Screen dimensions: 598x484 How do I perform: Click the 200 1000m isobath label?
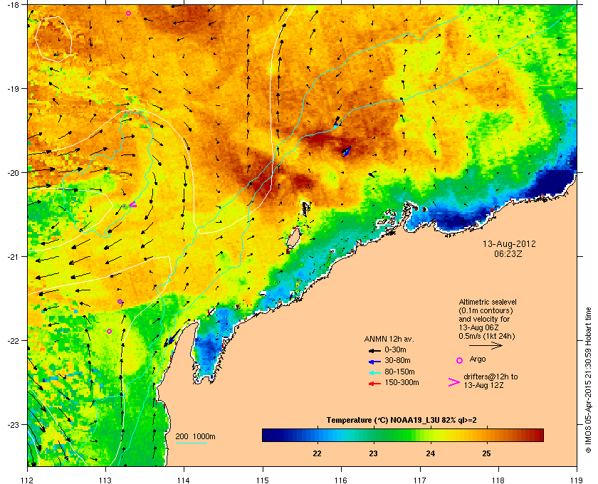195,437
